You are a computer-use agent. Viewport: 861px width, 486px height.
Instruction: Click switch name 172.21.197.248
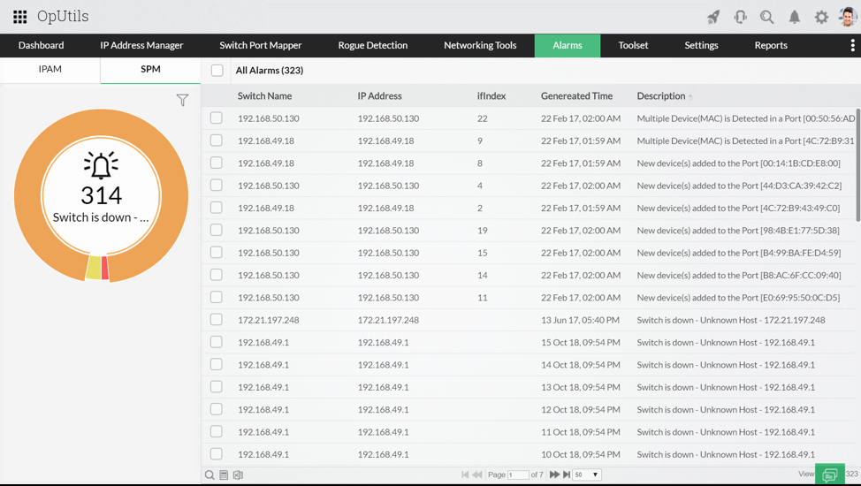tap(269, 320)
